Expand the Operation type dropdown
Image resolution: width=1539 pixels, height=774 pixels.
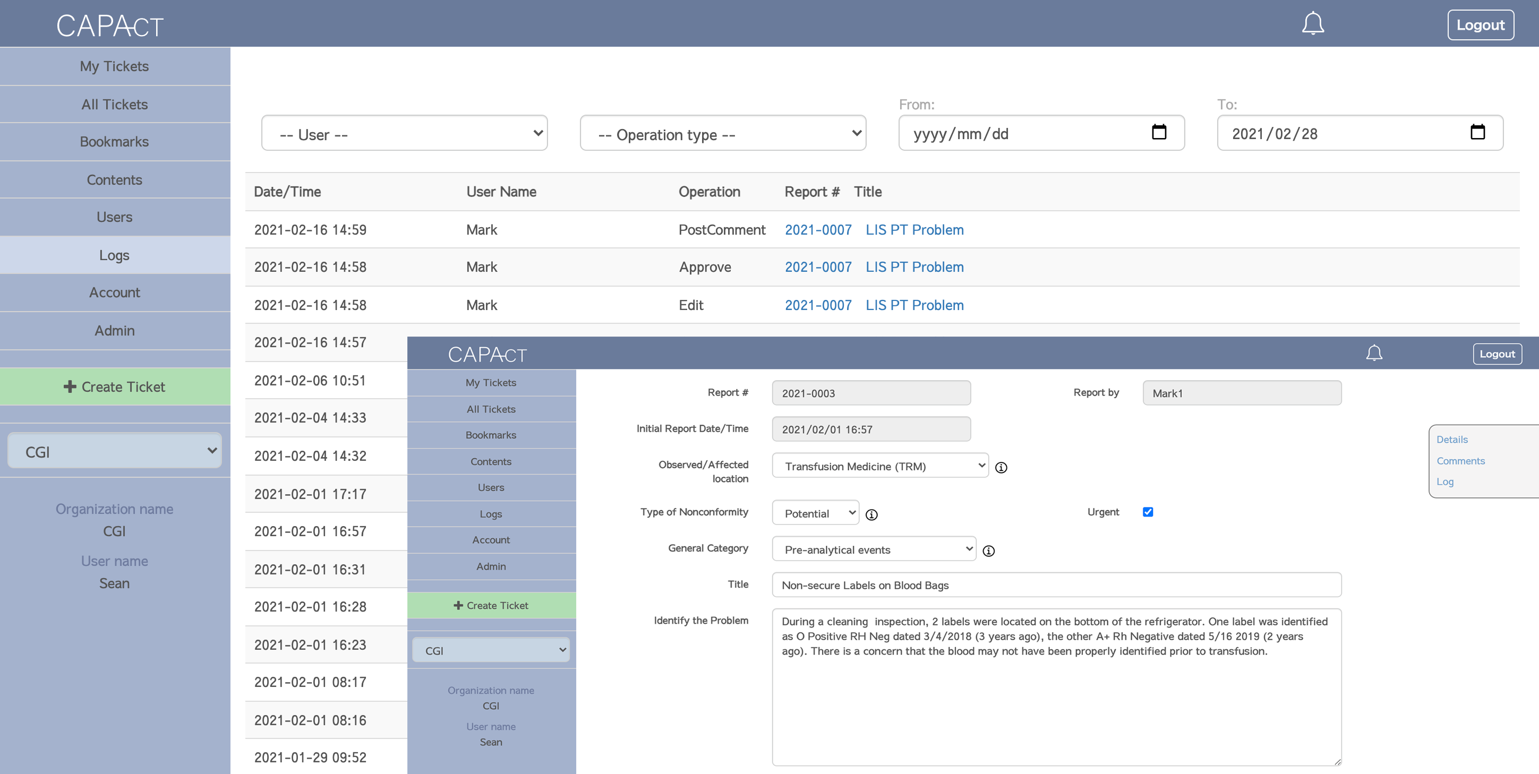(x=723, y=133)
